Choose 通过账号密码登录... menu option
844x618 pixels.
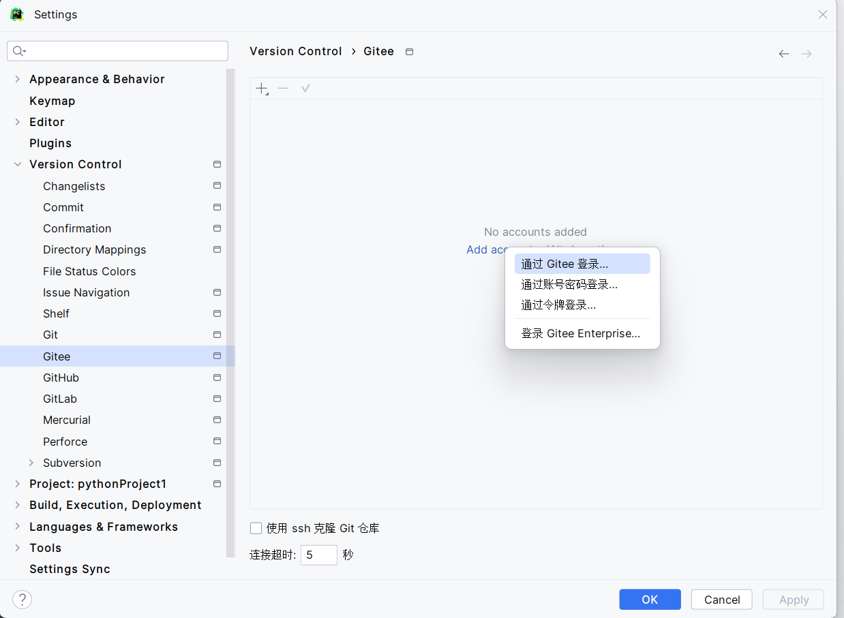coord(582,285)
